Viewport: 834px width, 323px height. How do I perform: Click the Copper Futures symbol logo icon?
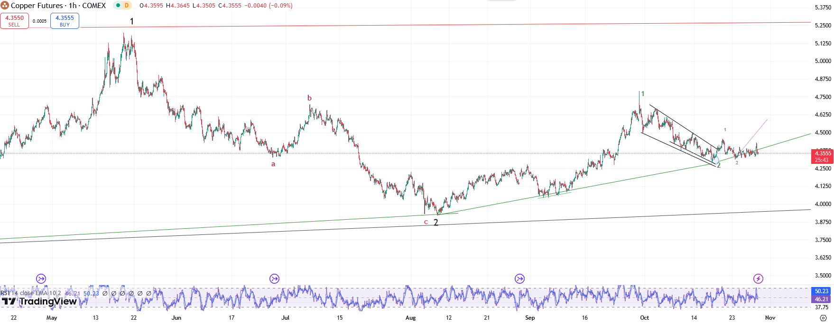pos(5,5)
